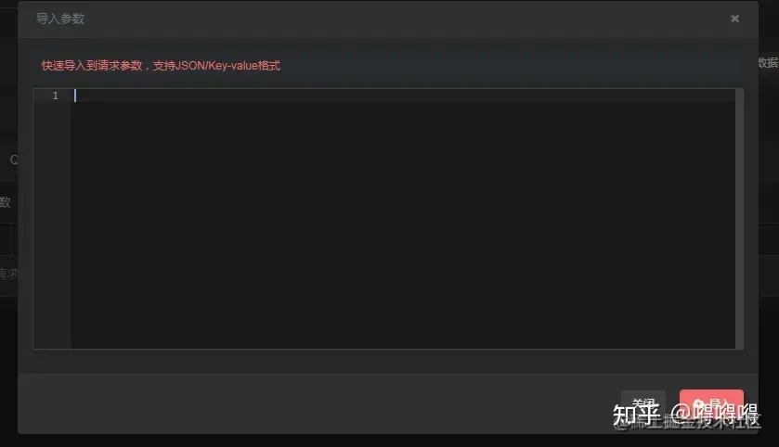Focus the JSON code editor text area
This screenshot has width=779, height=447.
point(403,219)
